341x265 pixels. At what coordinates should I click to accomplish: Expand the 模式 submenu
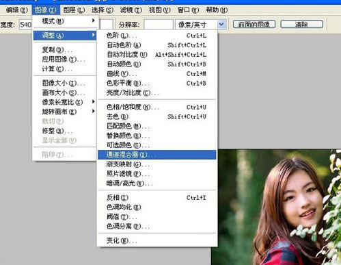pyautogui.click(x=65, y=21)
